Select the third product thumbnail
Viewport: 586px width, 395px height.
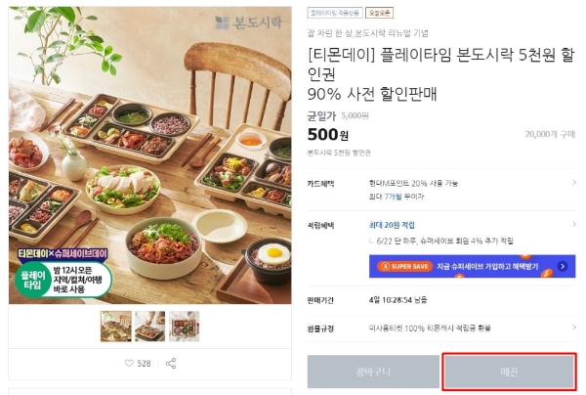pyautogui.click(x=185, y=327)
